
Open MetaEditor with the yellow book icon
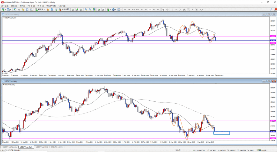[x=48, y=9]
